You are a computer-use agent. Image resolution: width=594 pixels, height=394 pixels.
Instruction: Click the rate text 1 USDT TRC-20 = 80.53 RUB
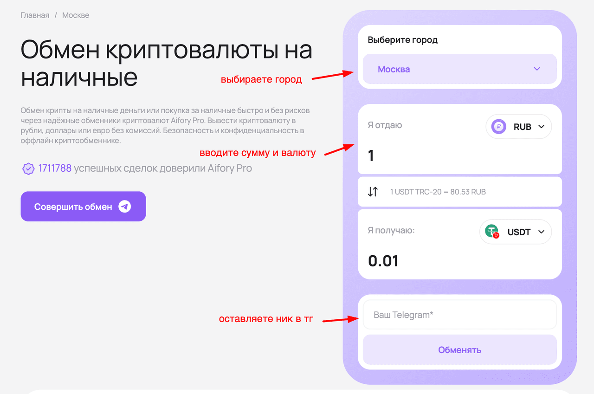click(438, 192)
